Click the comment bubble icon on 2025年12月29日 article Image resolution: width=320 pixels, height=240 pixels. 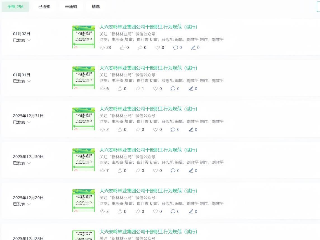173,211
